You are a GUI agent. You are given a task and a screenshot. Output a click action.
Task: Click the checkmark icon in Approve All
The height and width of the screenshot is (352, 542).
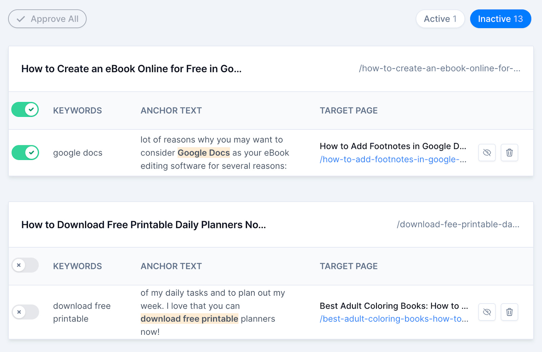tap(21, 19)
